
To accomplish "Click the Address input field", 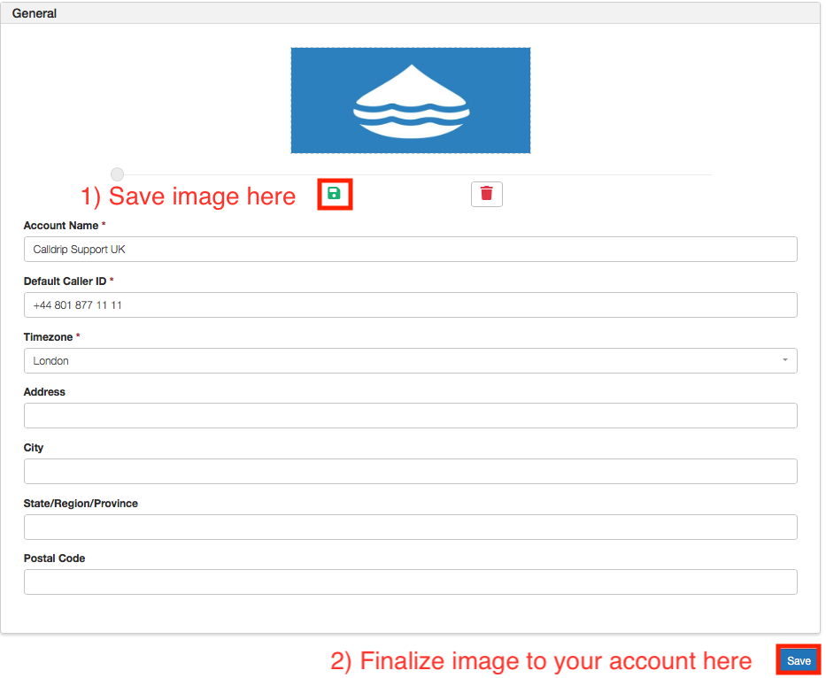I will pos(411,416).
